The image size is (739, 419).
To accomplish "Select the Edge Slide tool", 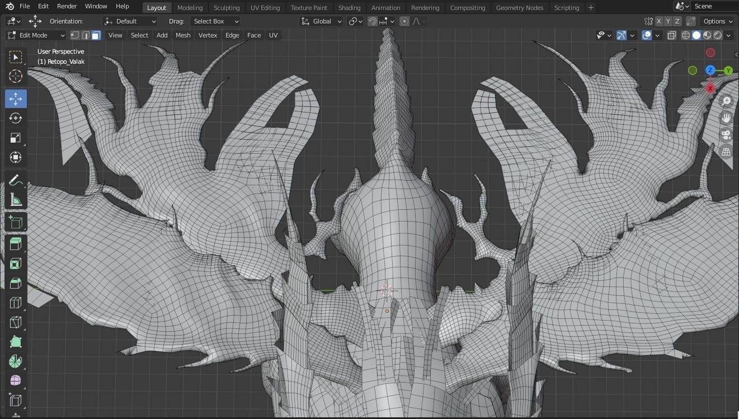I will (16, 400).
